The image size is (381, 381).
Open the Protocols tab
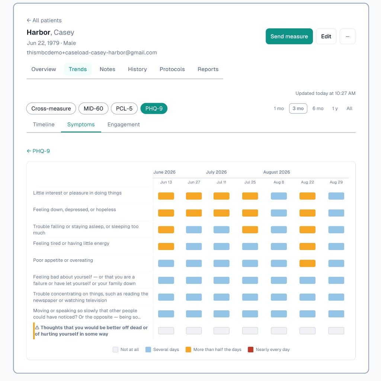172,69
